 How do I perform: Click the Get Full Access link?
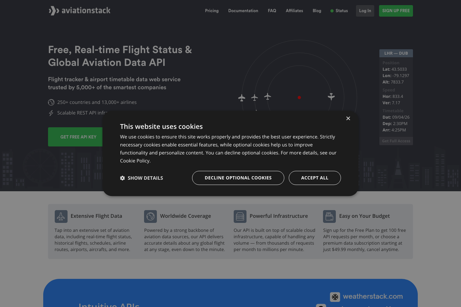396,141
